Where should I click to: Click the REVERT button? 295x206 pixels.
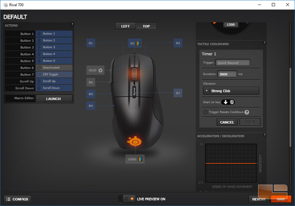click(x=259, y=199)
